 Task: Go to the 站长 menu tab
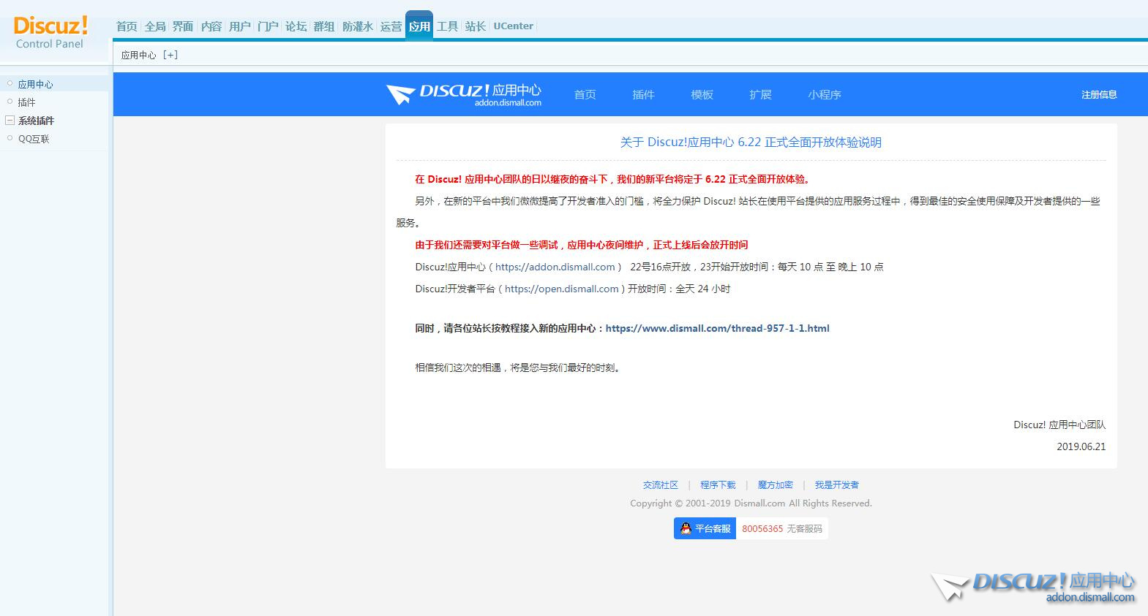(x=476, y=26)
